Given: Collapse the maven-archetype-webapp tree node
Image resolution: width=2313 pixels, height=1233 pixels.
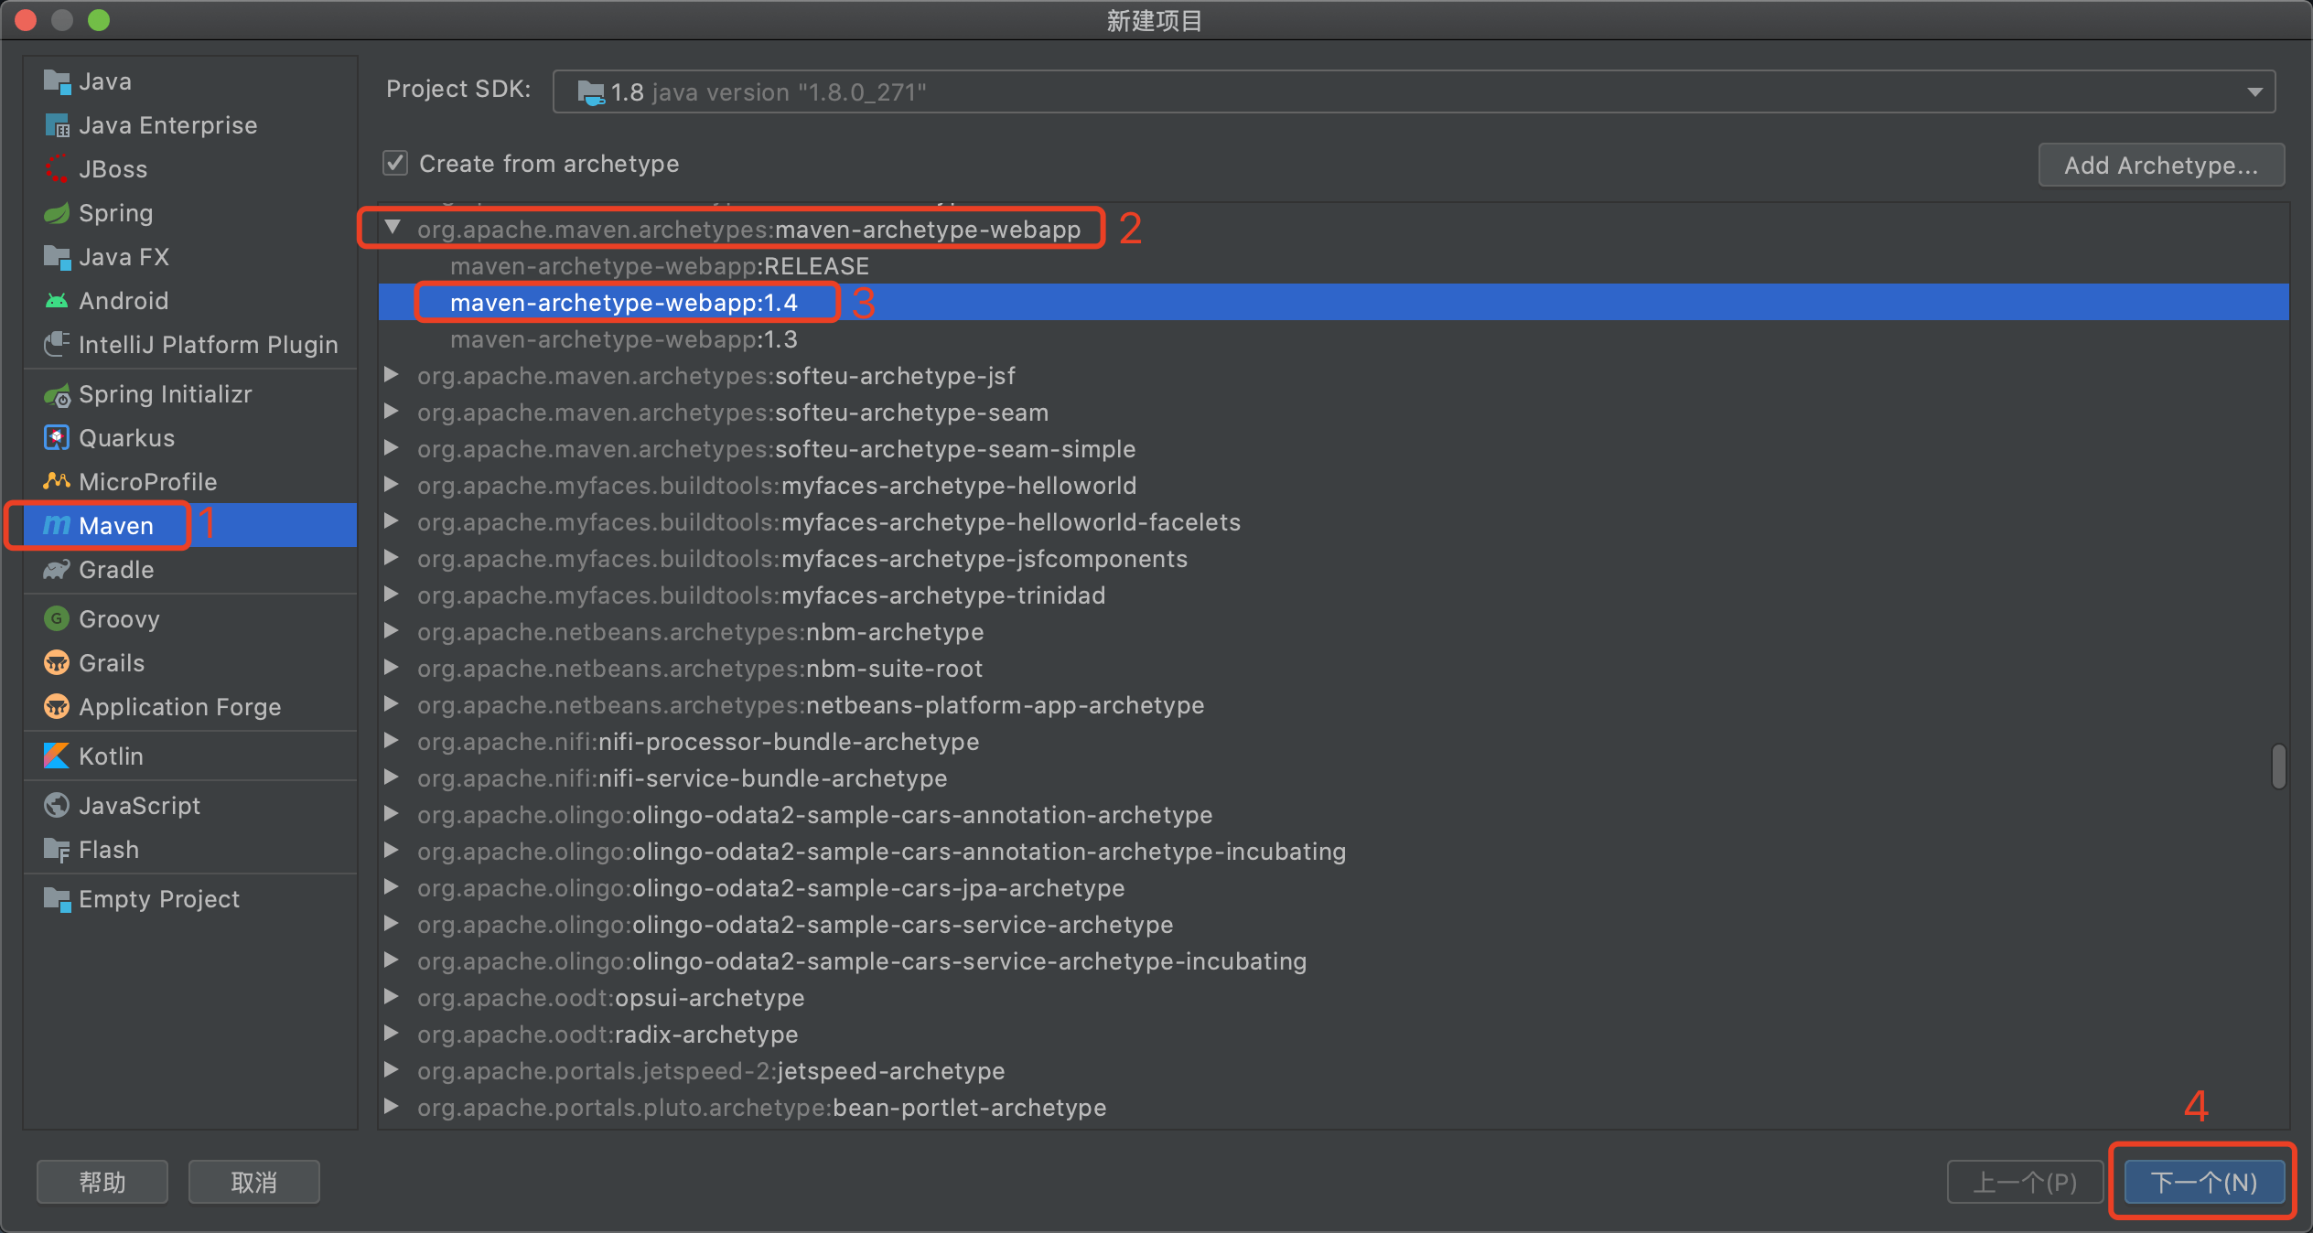Looking at the screenshot, I should click(393, 228).
